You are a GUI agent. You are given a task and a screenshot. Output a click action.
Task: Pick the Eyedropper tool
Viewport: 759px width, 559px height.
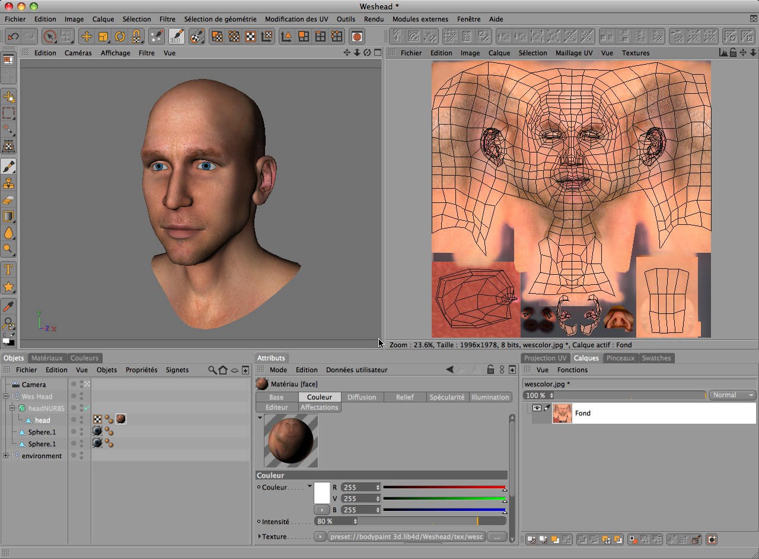tap(8, 306)
